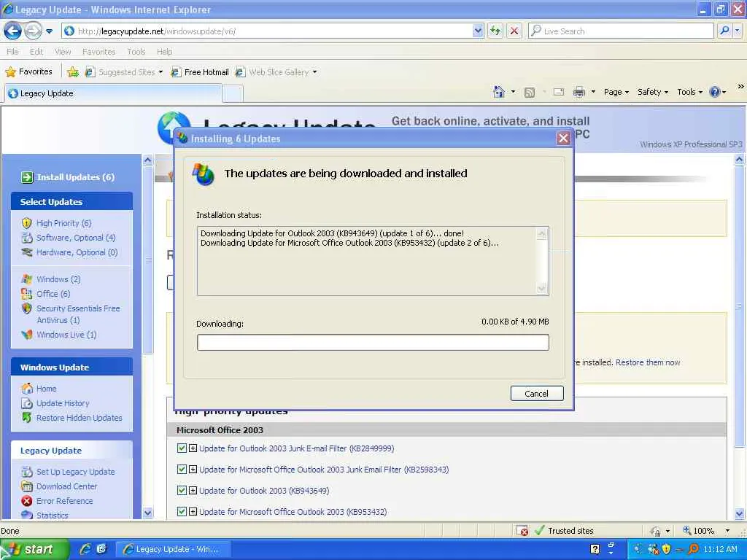This screenshot has width=747, height=560.
Task: Click the Restore them now link
Action: (648, 362)
